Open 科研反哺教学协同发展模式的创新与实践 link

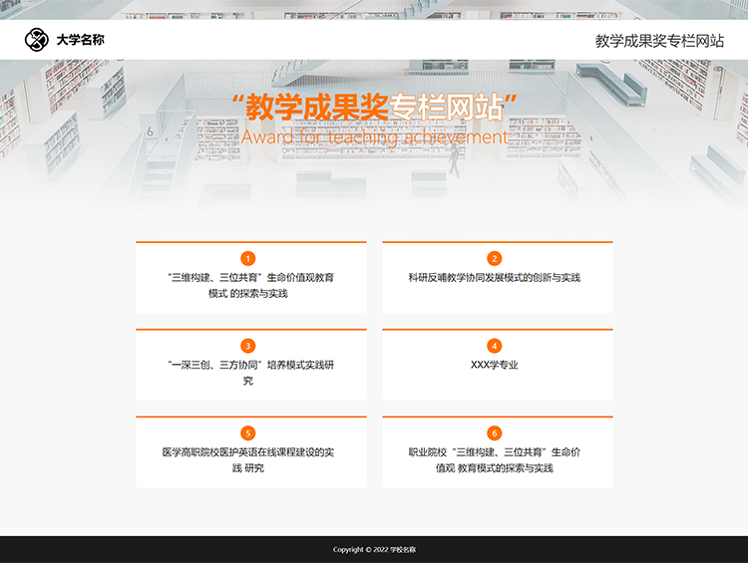point(495,277)
